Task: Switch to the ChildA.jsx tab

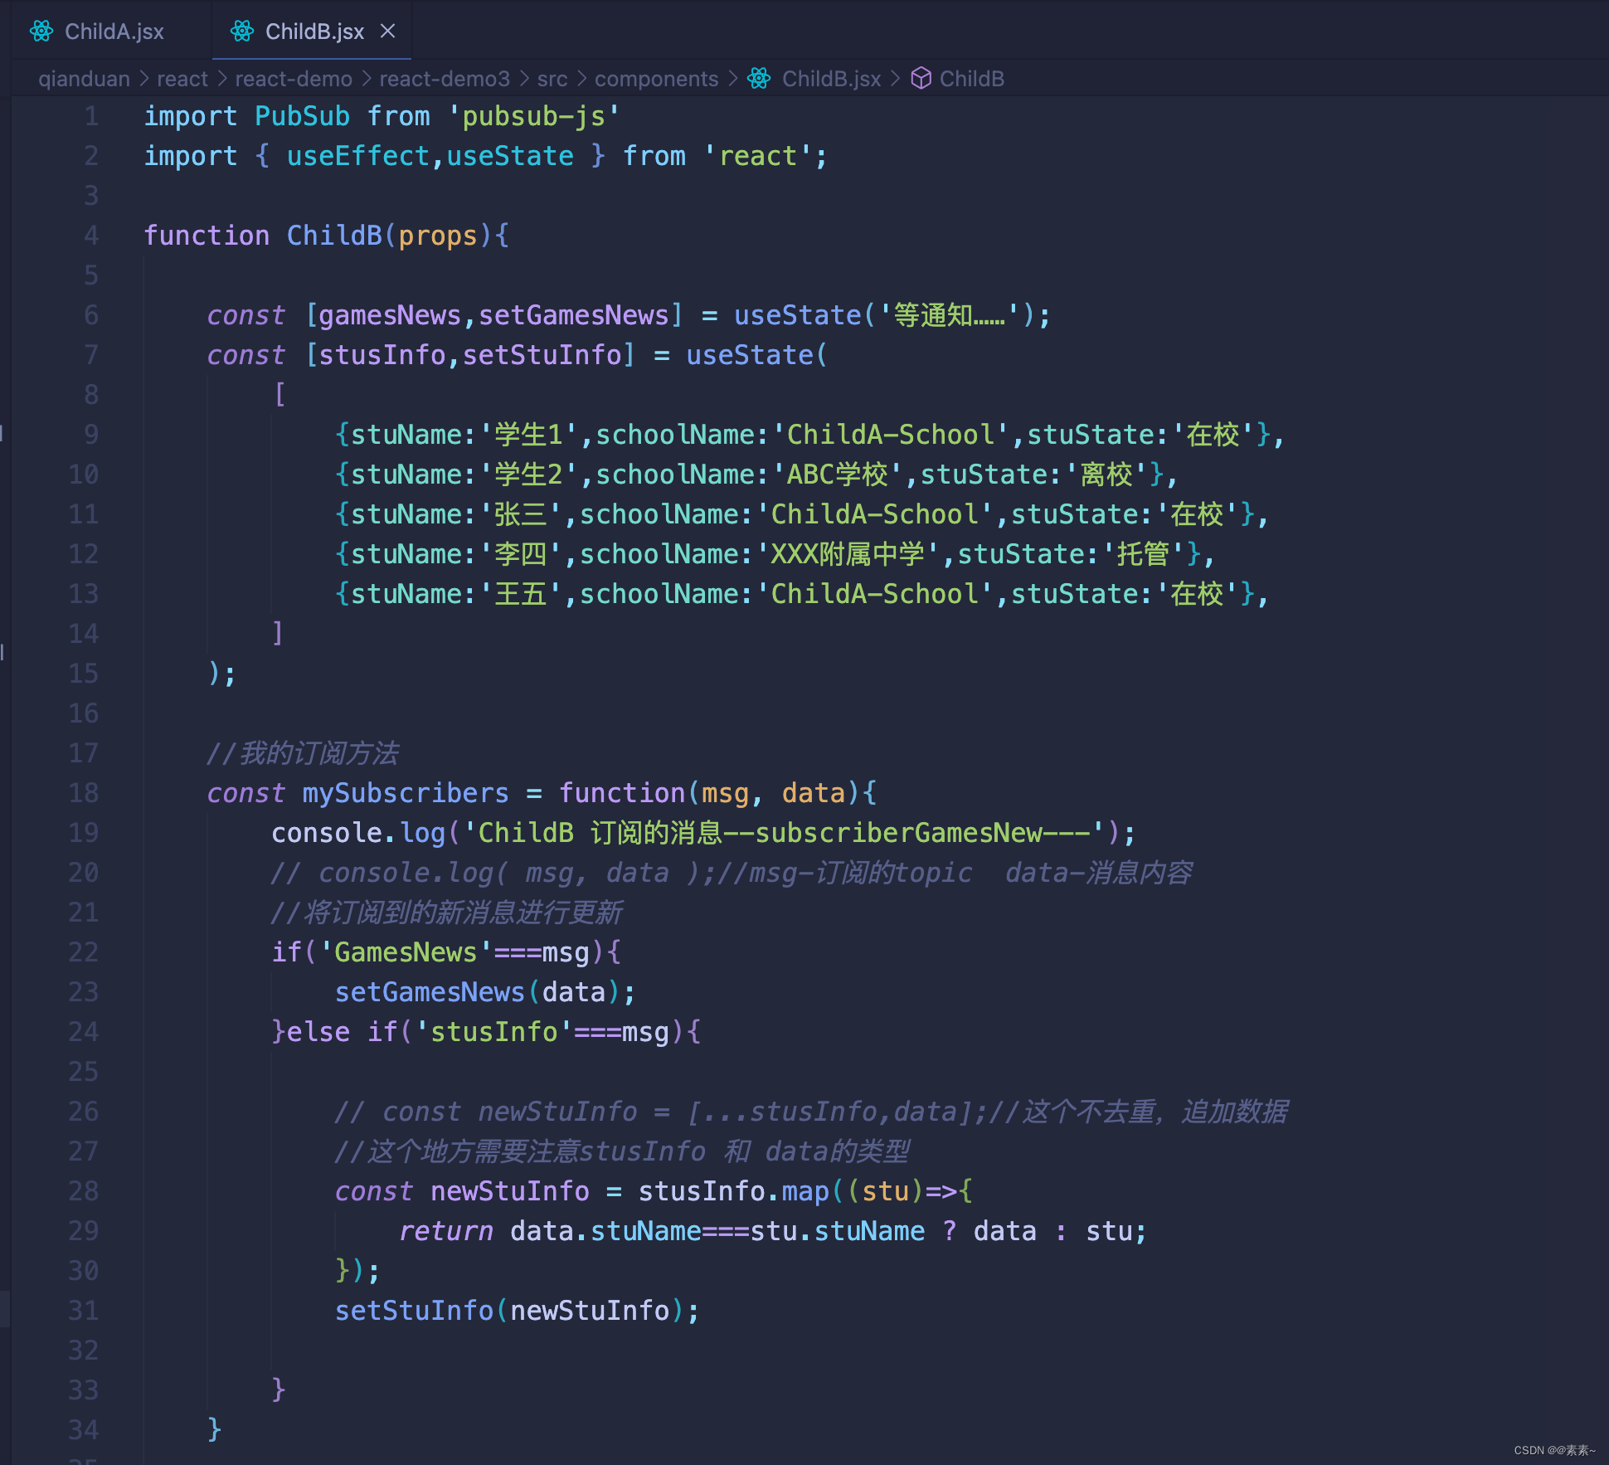Action: 114,31
